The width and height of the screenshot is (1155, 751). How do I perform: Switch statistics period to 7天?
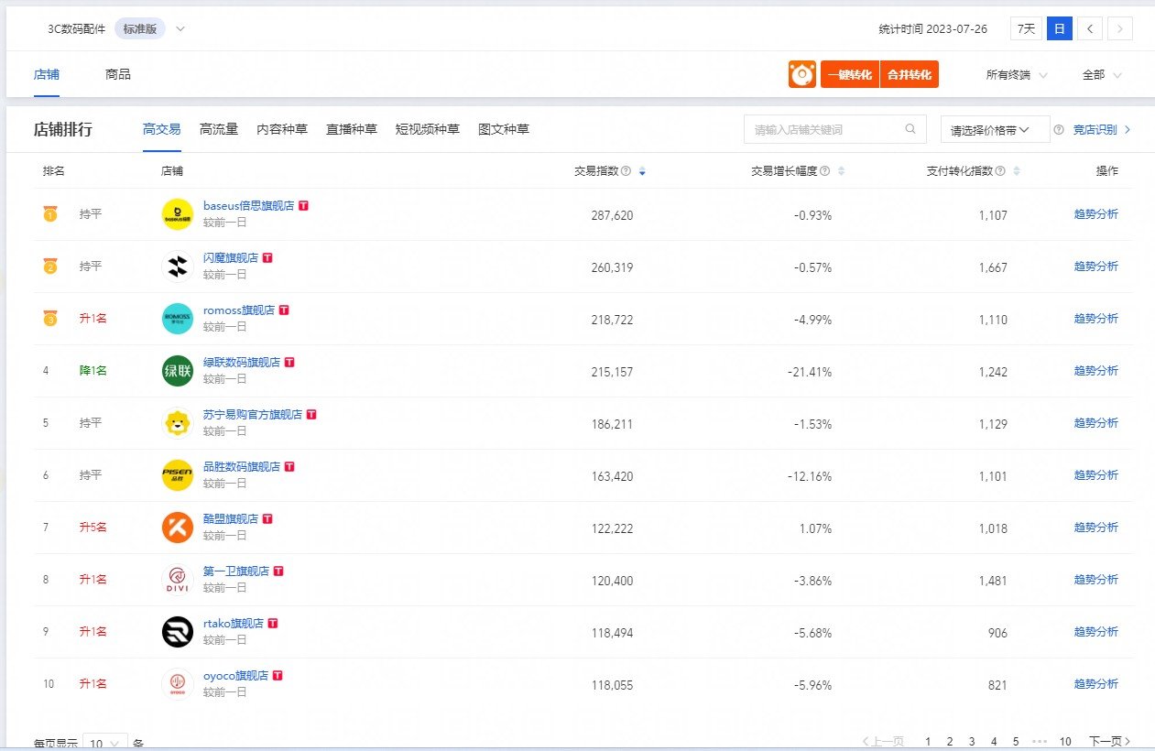1027,28
